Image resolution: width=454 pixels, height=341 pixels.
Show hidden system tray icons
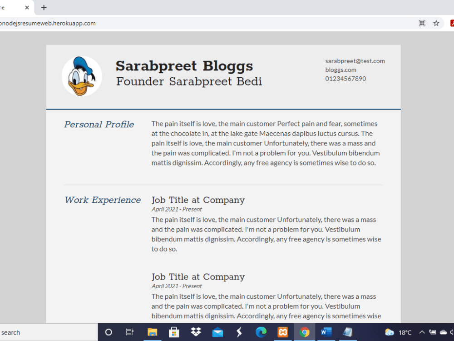(422, 332)
